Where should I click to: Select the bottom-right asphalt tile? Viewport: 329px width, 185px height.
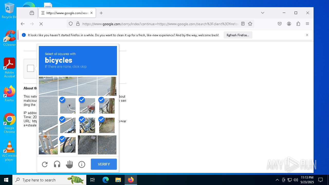pos(107,145)
